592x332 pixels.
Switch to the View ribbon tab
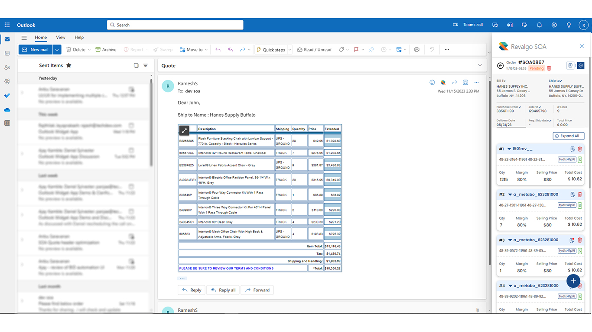tap(61, 38)
